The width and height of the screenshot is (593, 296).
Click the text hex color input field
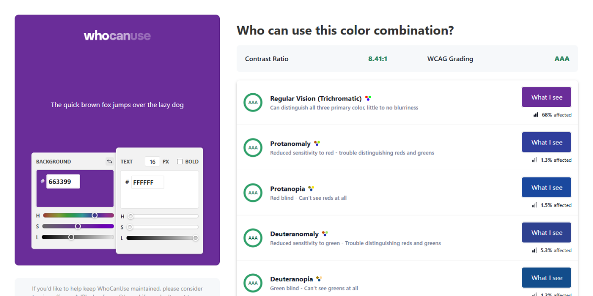[x=147, y=183]
